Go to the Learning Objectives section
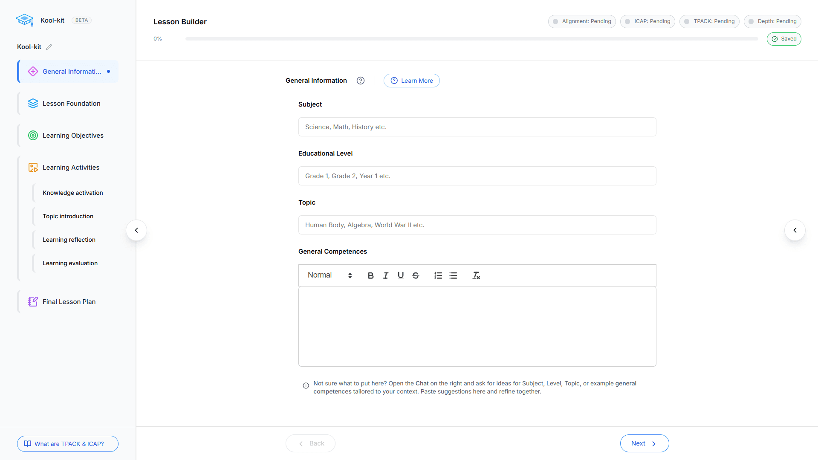This screenshot has height=460, width=818. point(73,136)
